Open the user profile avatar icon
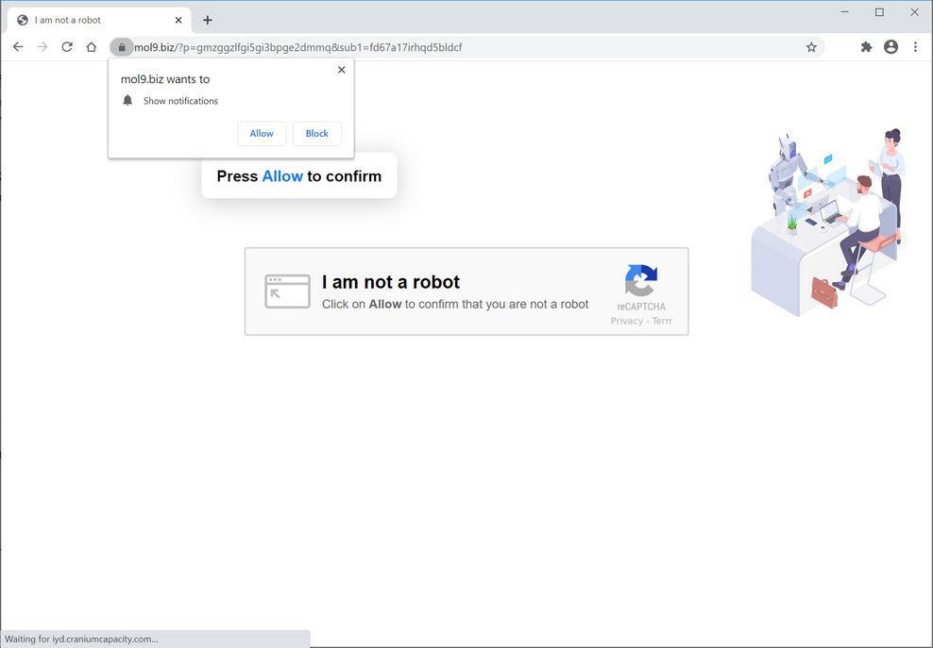Image resolution: width=933 pixels, height=648 pixels. (891, 47)
